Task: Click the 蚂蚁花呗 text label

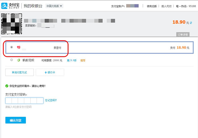Action: click(x=28, y=60)
